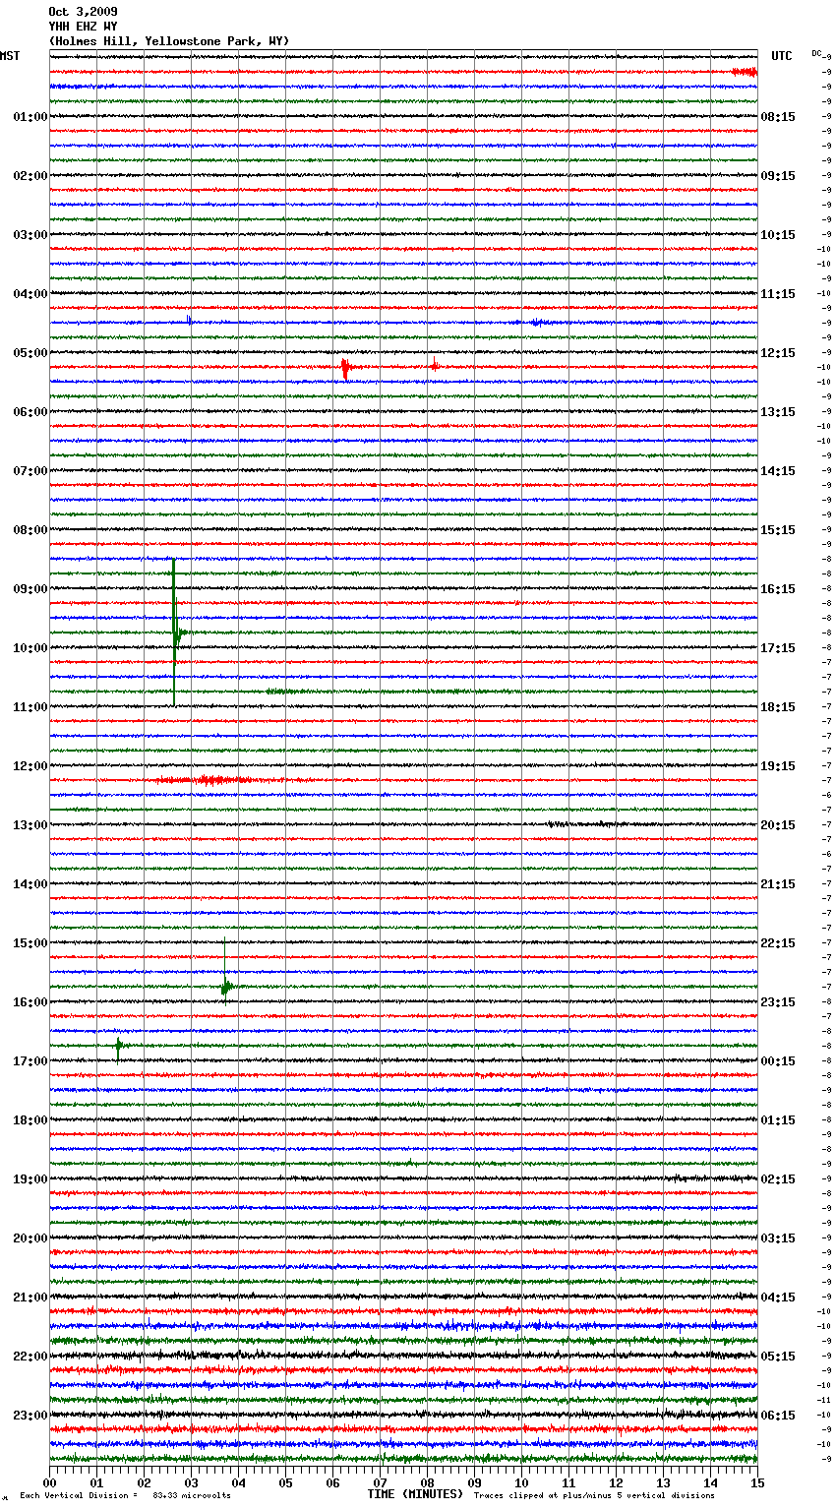Select the 19:00 MST row label
836x1509 pixels.
click(30, 1179)
